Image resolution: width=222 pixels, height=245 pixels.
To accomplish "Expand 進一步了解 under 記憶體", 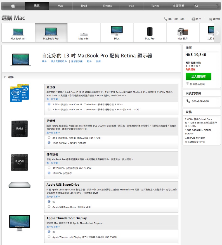I will click(x=53, y=133).
